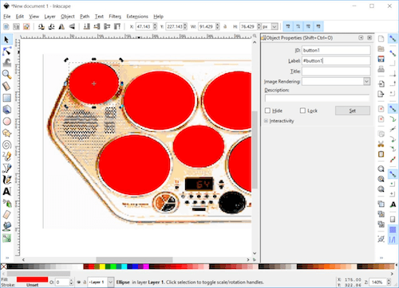Open the Extensions menu
399x288 pixels.
[137, 17]
